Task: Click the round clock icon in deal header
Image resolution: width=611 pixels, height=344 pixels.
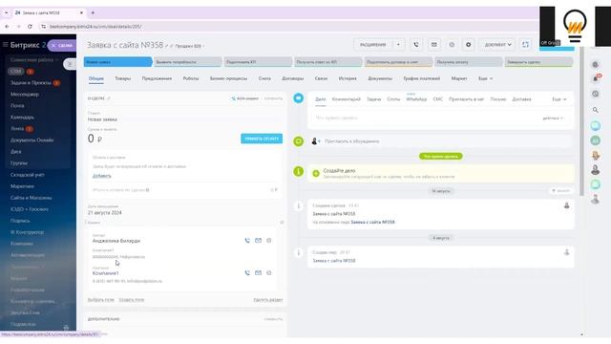Action: pyautogui.click(x=452, y=45)
